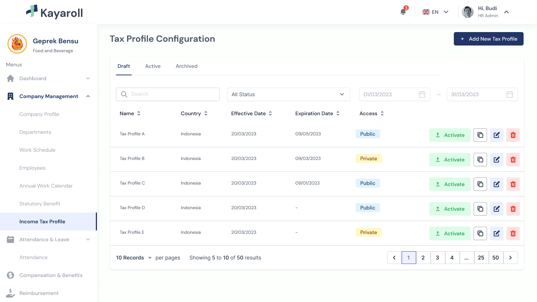Sort by Access column arrows
This screenshot has height=302, width=537.
coord(382,113)
